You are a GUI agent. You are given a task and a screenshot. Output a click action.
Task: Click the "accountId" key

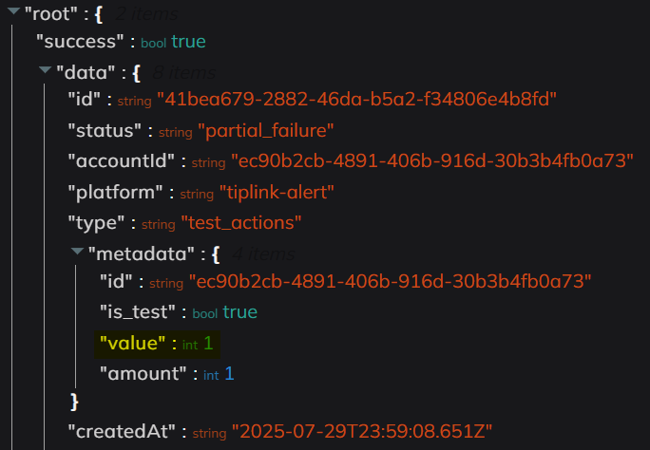(120, 161)
